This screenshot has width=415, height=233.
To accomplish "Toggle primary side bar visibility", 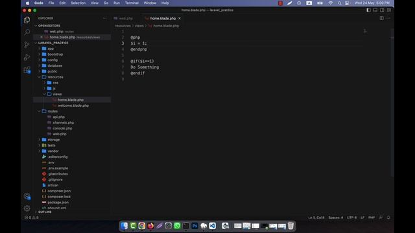I will pos(368,10).
